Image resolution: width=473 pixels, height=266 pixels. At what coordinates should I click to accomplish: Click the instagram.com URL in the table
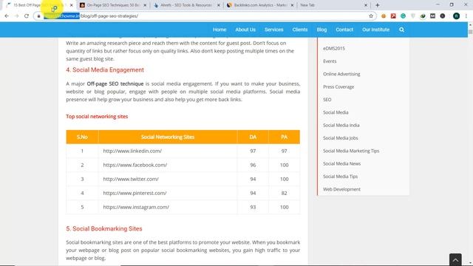136,207
